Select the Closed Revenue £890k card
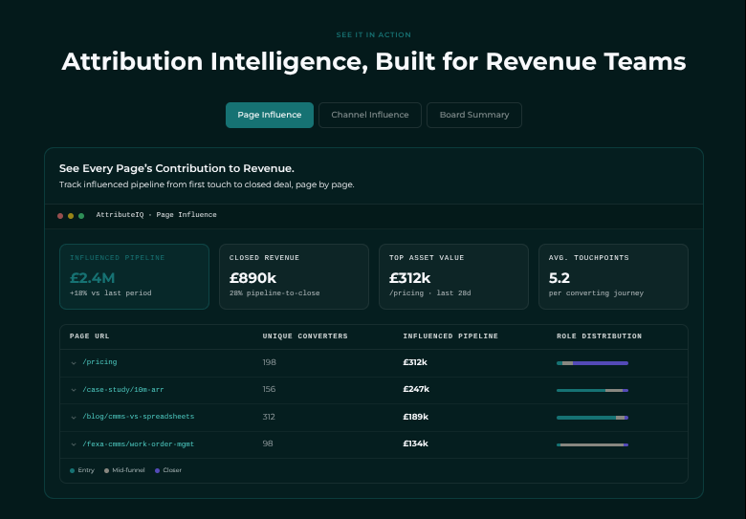The image size is (746, 519). click(x=294, y=276)
